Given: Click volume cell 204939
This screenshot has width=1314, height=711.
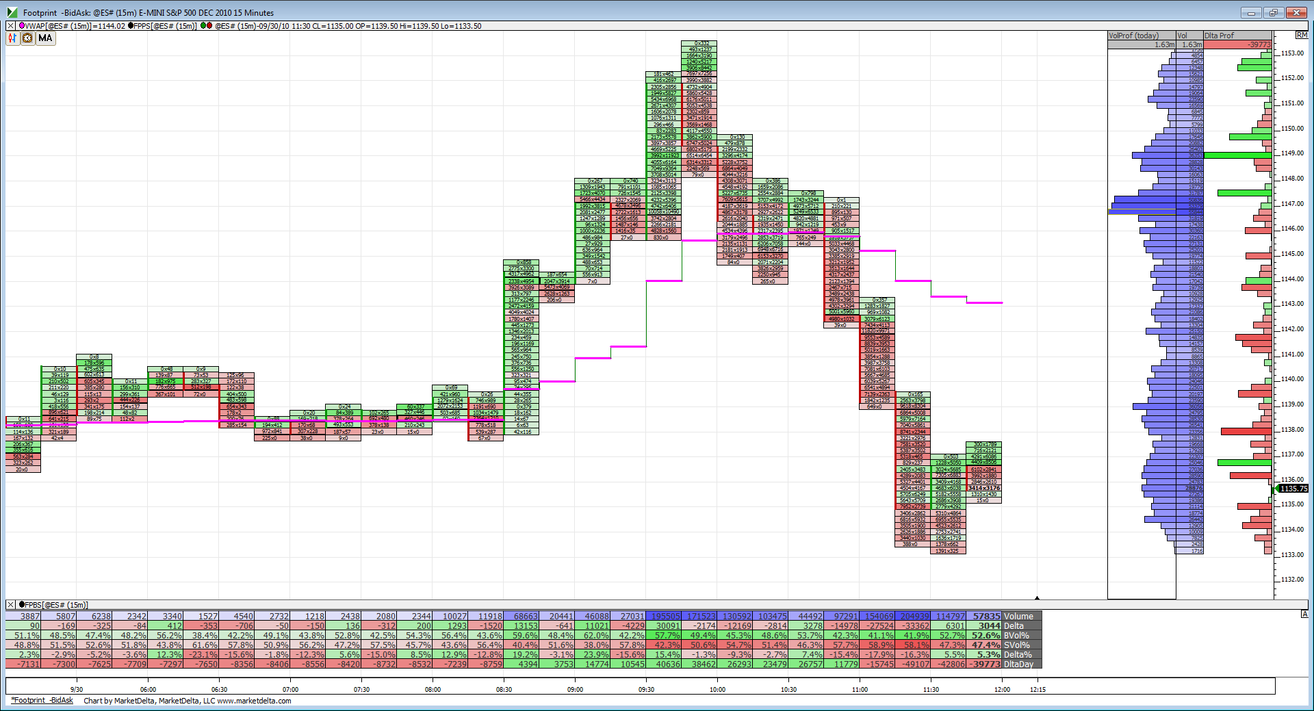Looking at the screenshot, I should point(912,616).
